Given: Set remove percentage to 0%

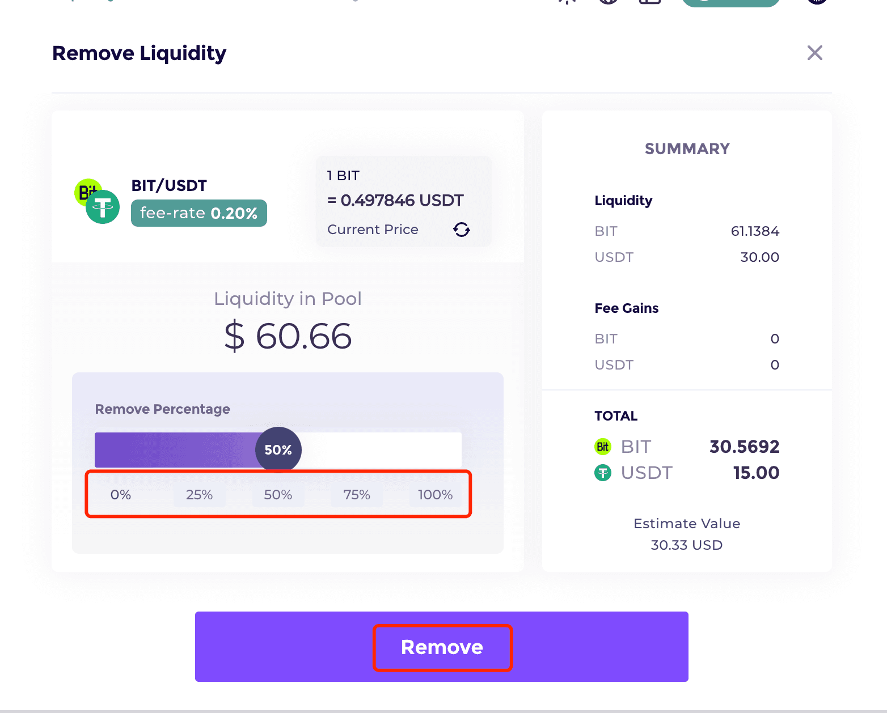Looking at the screenshot, I should [121, 495].
